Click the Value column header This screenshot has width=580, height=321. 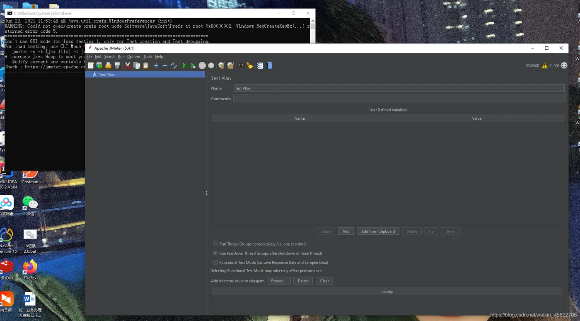pos(477,118)
